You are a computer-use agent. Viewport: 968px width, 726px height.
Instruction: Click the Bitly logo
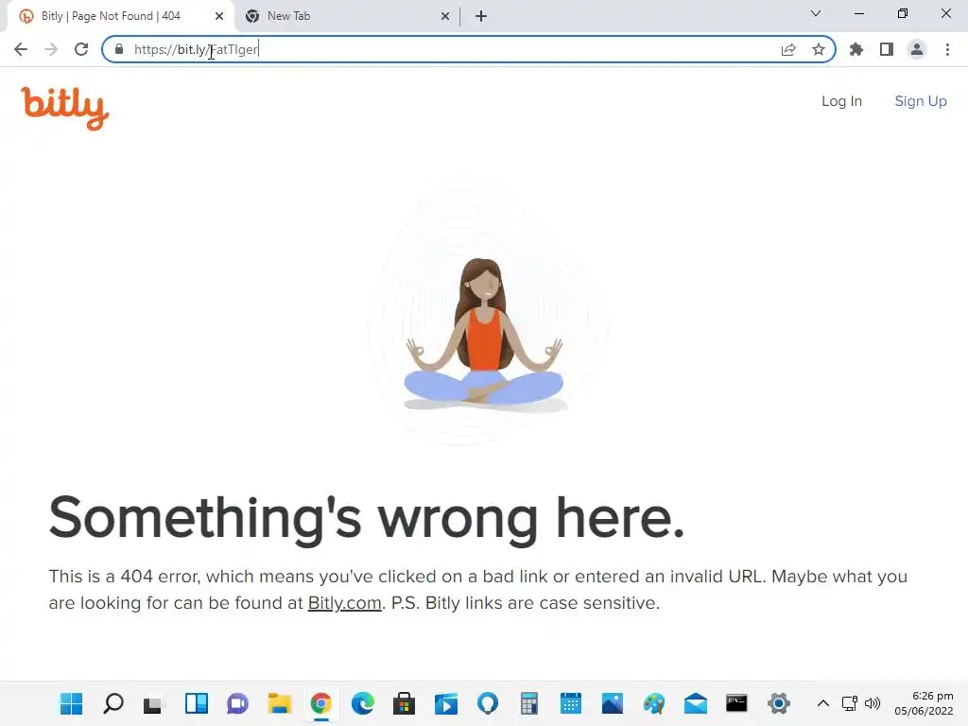coord(65,109)
